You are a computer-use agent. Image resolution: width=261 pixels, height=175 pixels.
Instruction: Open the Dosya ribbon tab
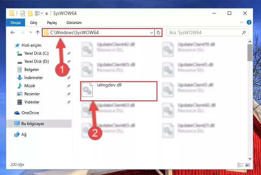point(16,23)
